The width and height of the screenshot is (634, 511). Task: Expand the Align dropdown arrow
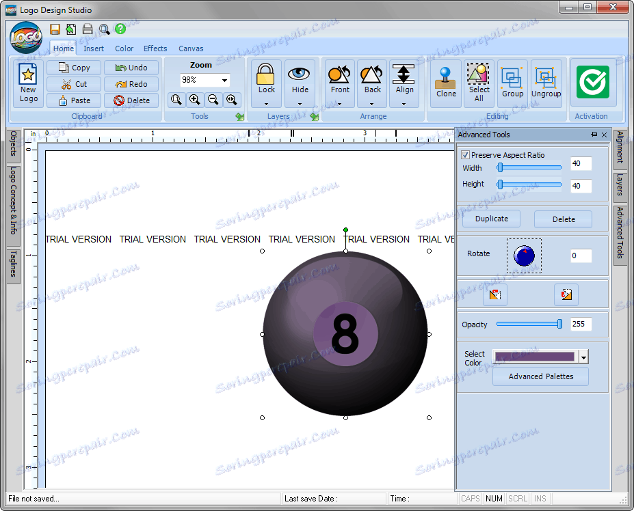pos(404,104)
